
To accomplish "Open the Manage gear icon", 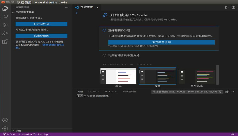I will 5,128.
